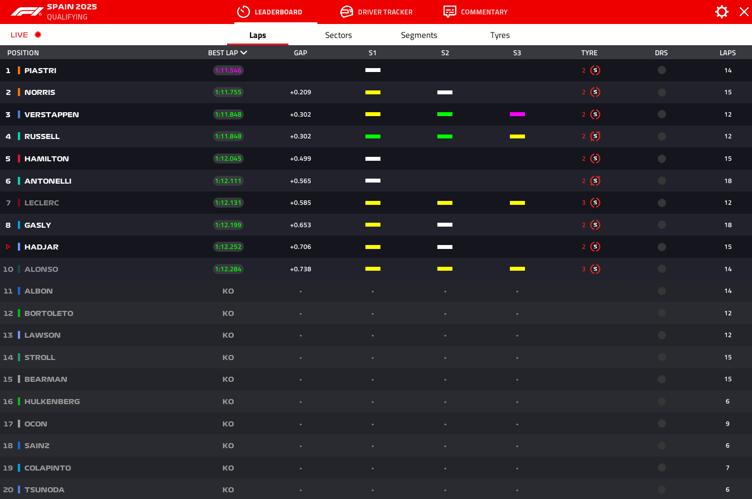The width and height of the screenshot is (752, 499).
Task: Click Verstappen's DRS indicator dot
Action: tap(662, 114)
